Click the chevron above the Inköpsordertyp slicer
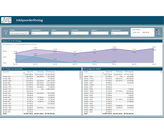This screenshot has height=134, width=164. pyautogui.click(x=127, y=30)
